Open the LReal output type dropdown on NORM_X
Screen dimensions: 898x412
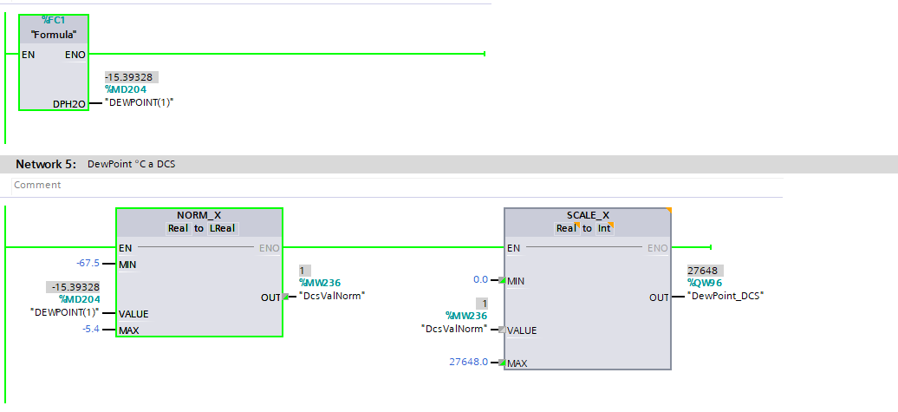click(x=220, y=228)
